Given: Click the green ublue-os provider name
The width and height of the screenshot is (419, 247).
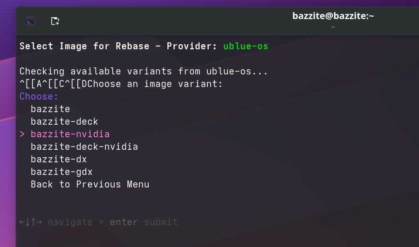Looking at the screenshot, I should click(246, 46).
